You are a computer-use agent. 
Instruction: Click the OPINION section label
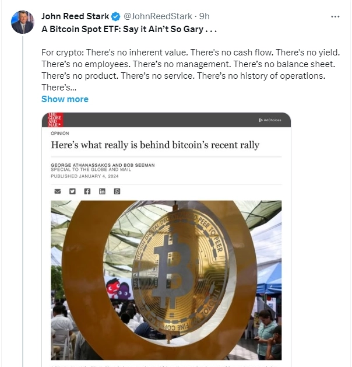coord(60,134)
